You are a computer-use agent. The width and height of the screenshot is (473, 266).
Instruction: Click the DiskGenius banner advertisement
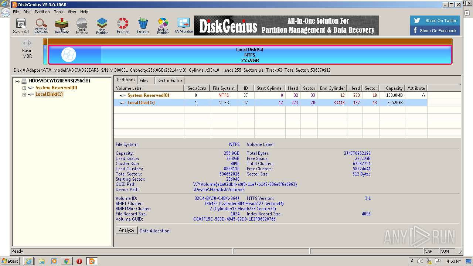tap(286, 25)
